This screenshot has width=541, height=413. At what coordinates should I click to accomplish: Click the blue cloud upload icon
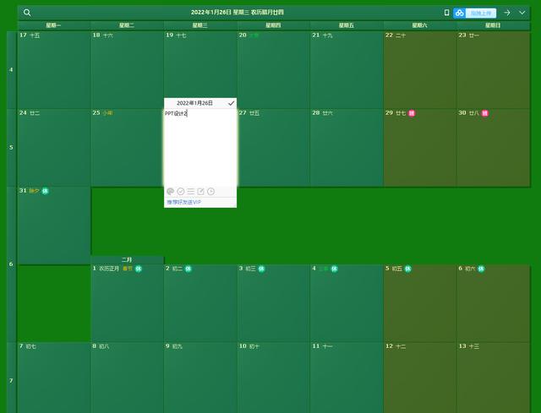(x=459, y=13)
